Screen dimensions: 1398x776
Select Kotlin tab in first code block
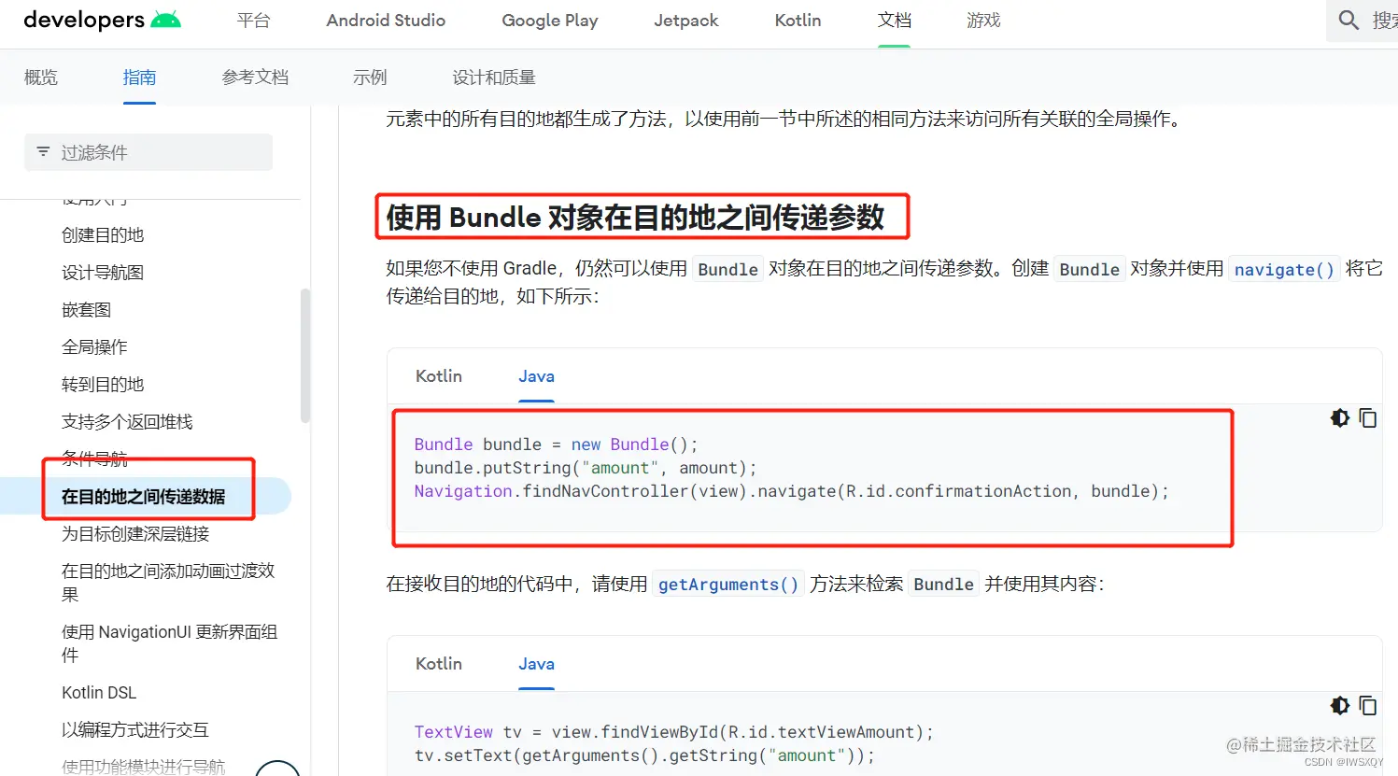pos(439,376)
